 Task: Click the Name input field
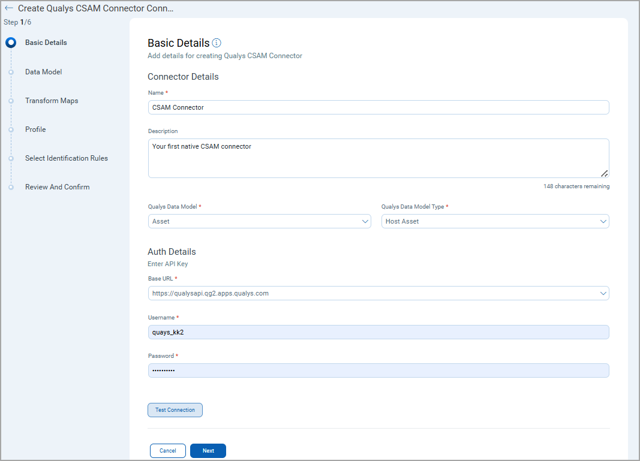point(378,107)
